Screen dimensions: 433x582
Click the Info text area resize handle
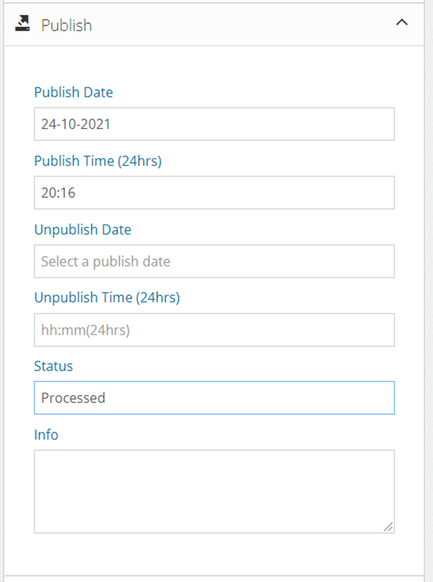[388, 527]
